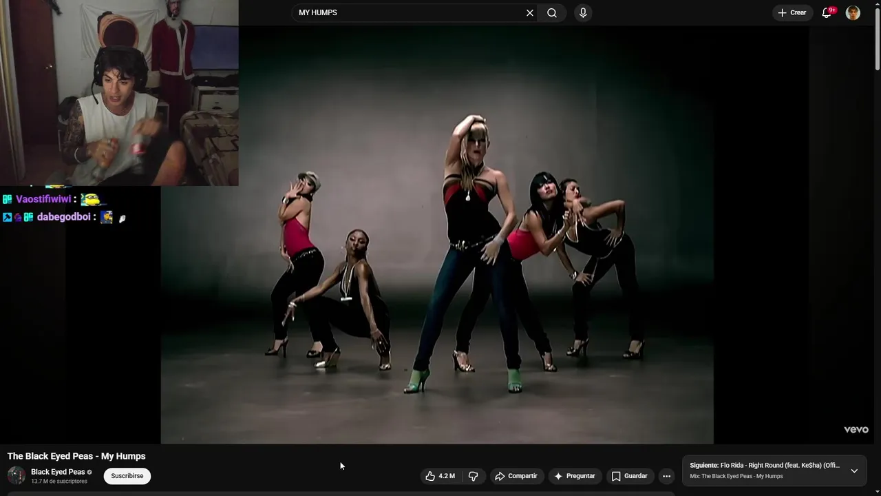Save the video with Guardar

[x=630, y=476]
